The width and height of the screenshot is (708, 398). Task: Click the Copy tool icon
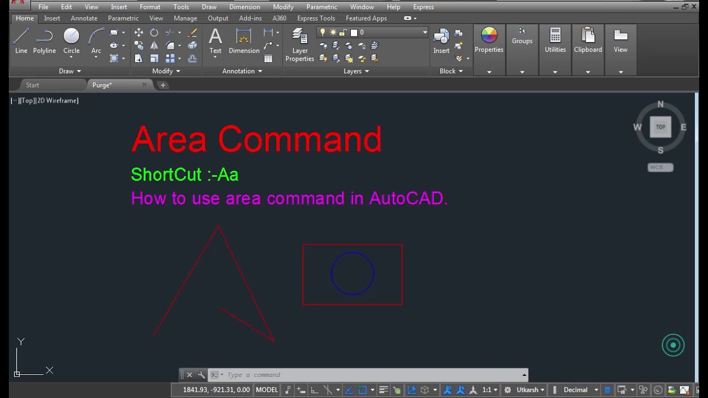(139, 45)
